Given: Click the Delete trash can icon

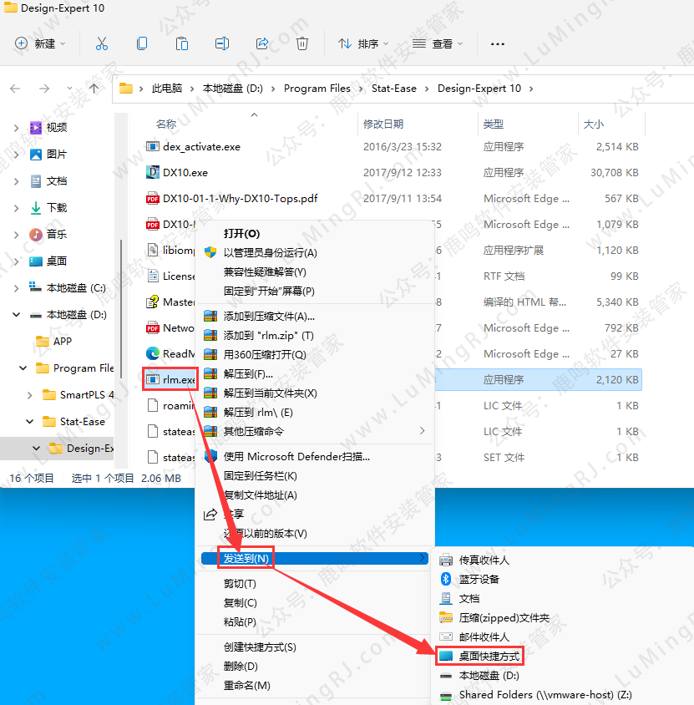Looking at the screenshot, I should click(x=302, y=43).
